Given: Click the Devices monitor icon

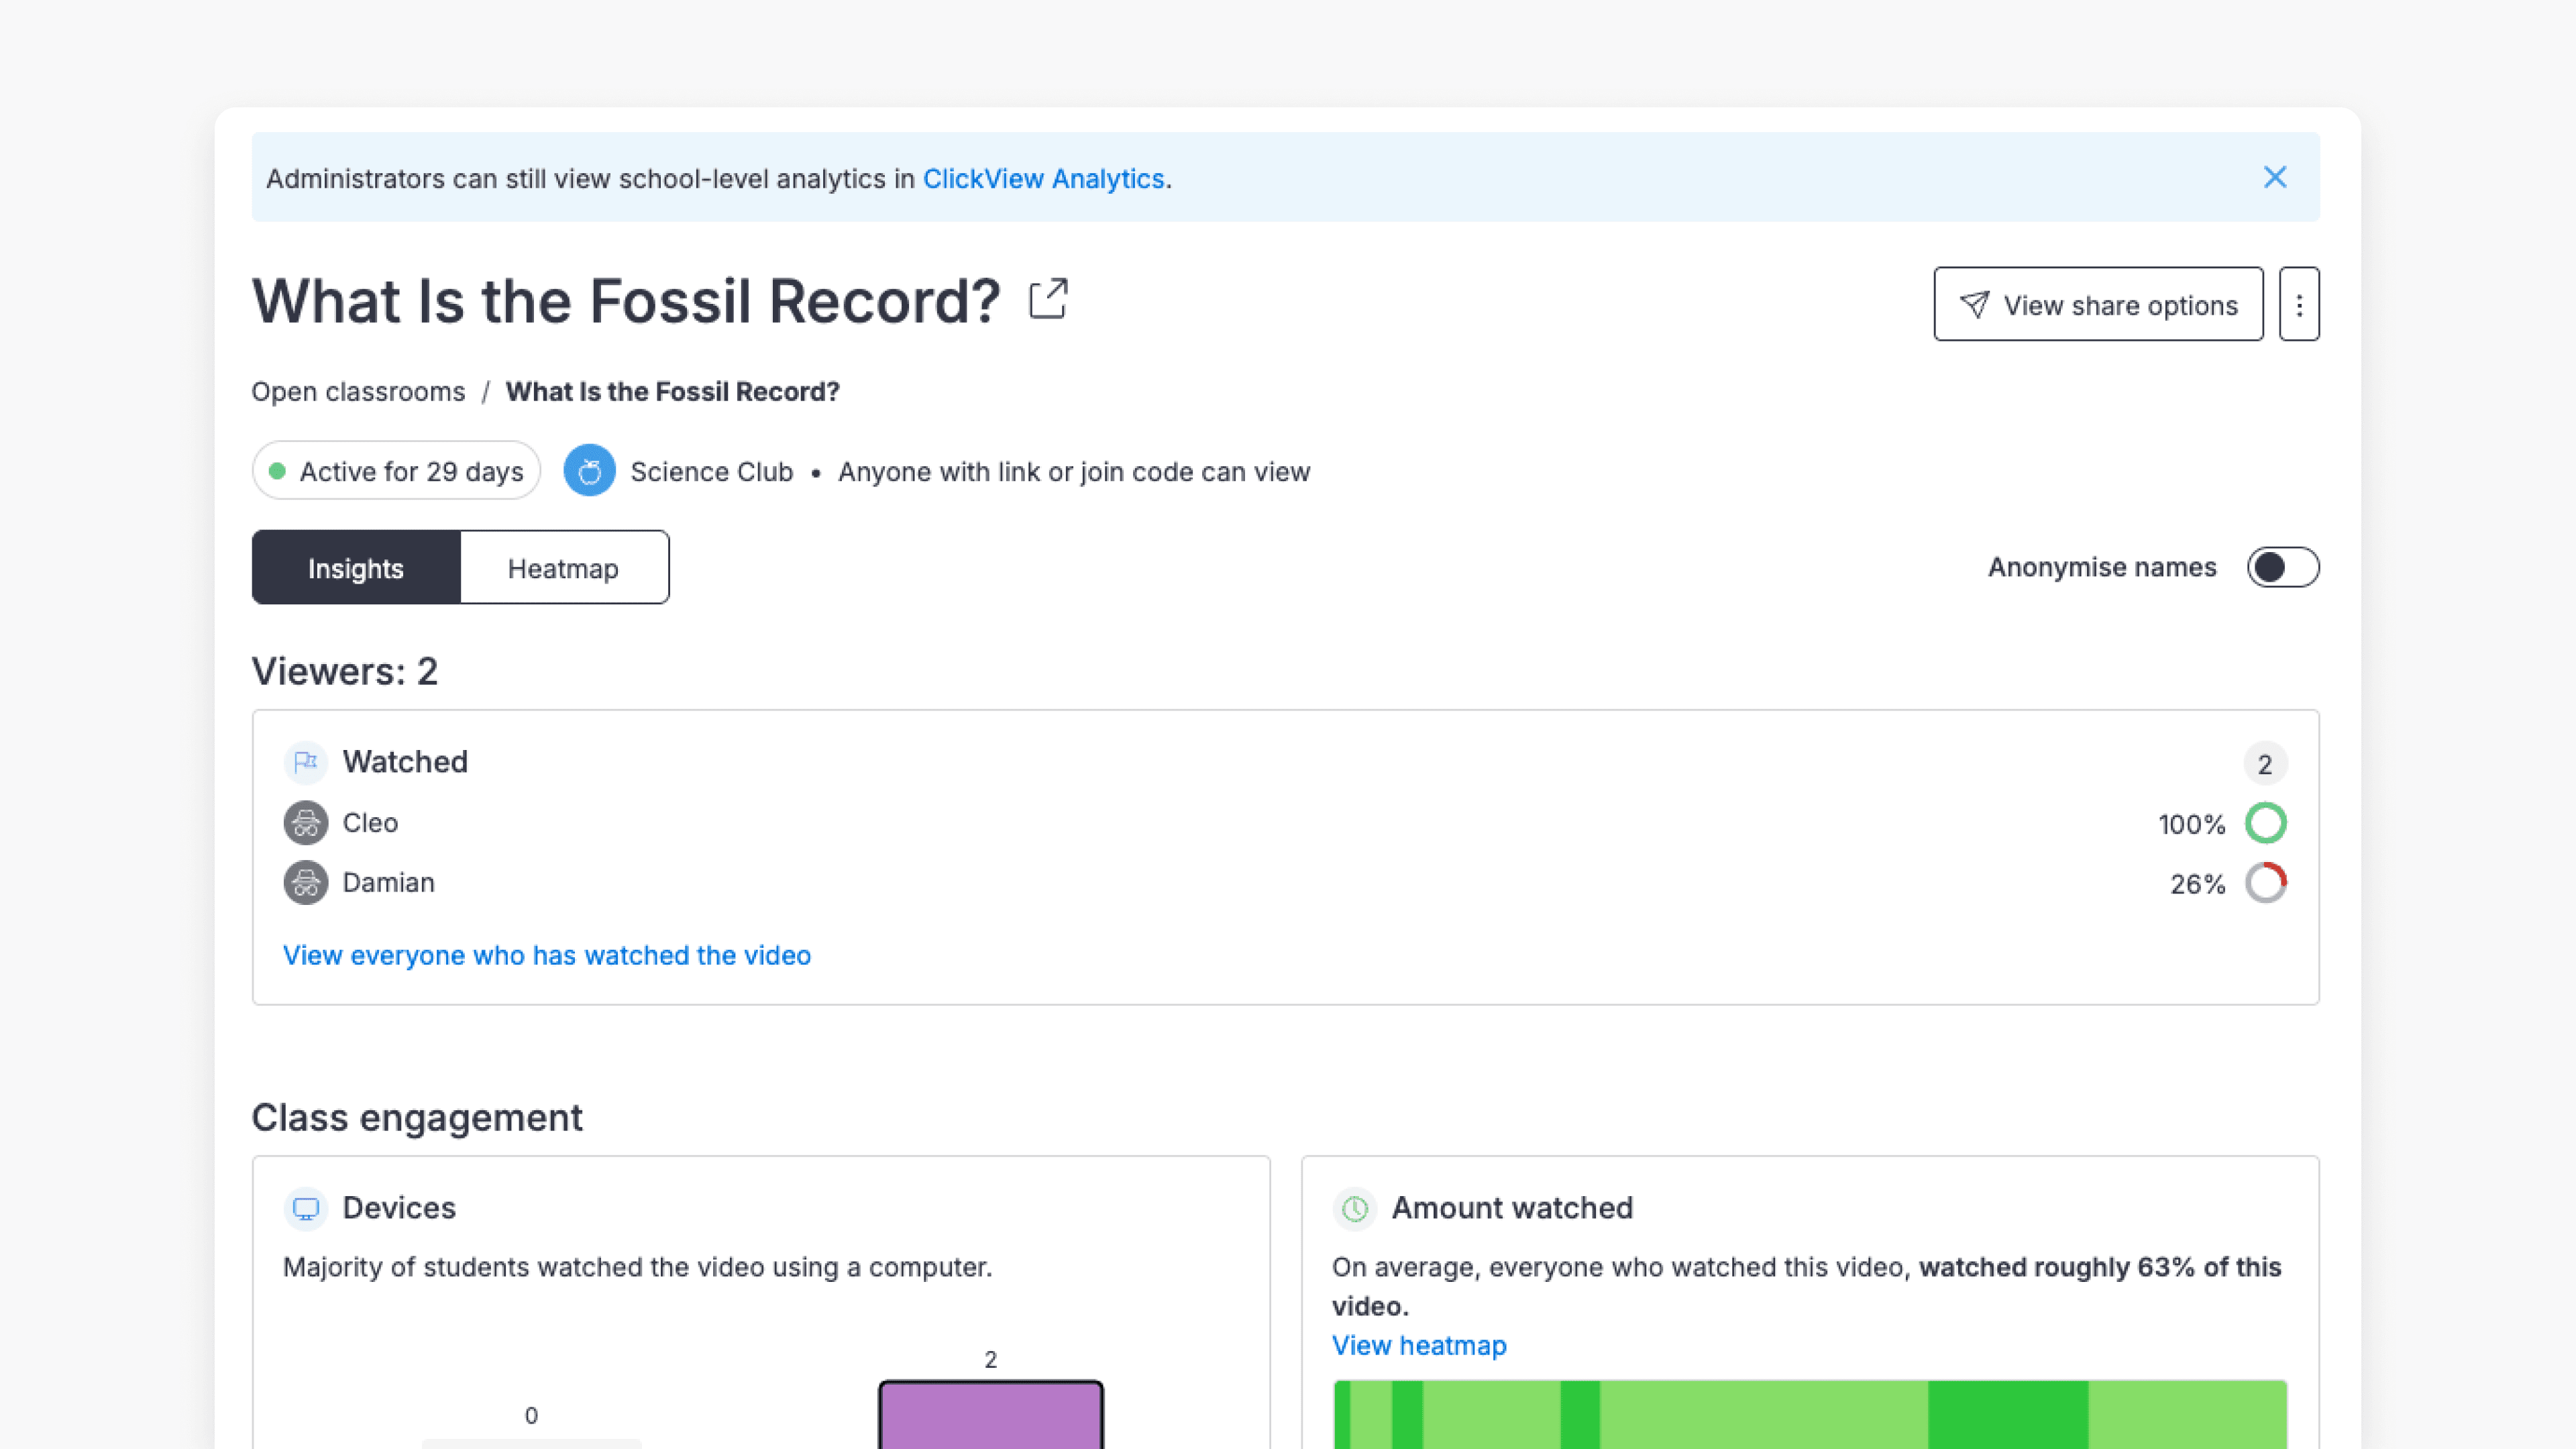Looking at the screenshot, I should click(305, 1208).
